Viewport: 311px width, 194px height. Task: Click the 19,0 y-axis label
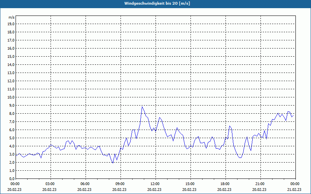11,24
